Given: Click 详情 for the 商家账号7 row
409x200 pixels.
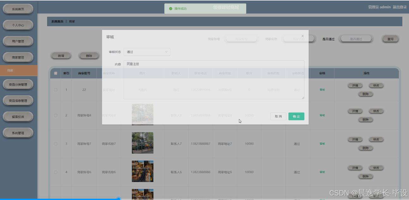Looking at the screenshot, I should pyautogui.click(x=355, y=139).
